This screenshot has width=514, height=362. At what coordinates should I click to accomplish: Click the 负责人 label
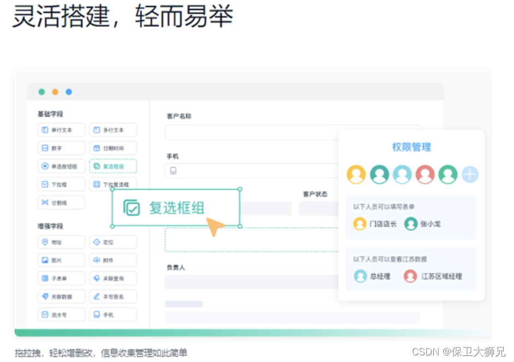[x=176, y=267]
